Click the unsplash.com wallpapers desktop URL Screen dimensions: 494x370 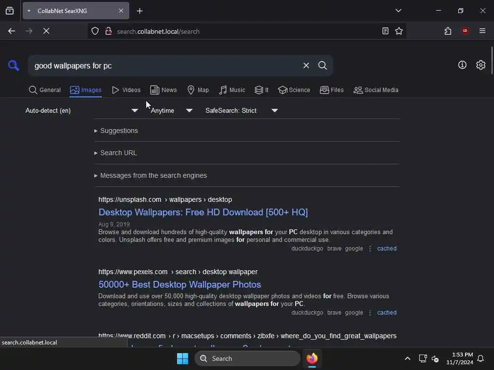tap(165, 199)
